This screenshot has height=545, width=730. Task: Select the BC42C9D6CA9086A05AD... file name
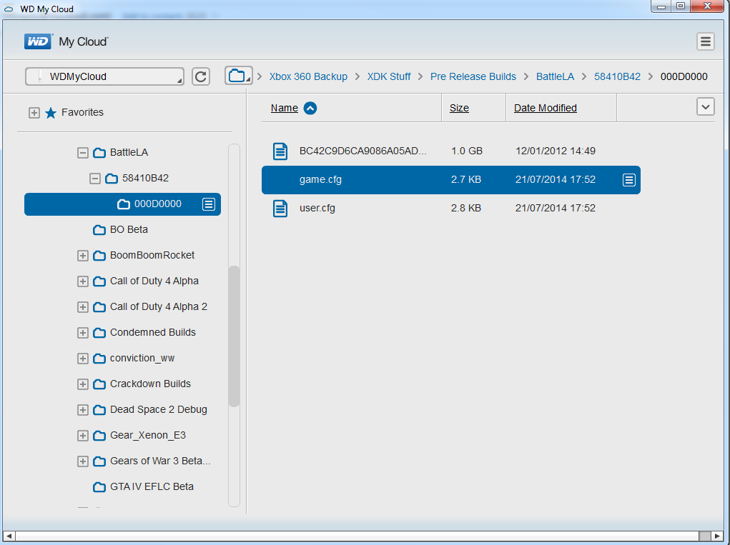[362, 151]
